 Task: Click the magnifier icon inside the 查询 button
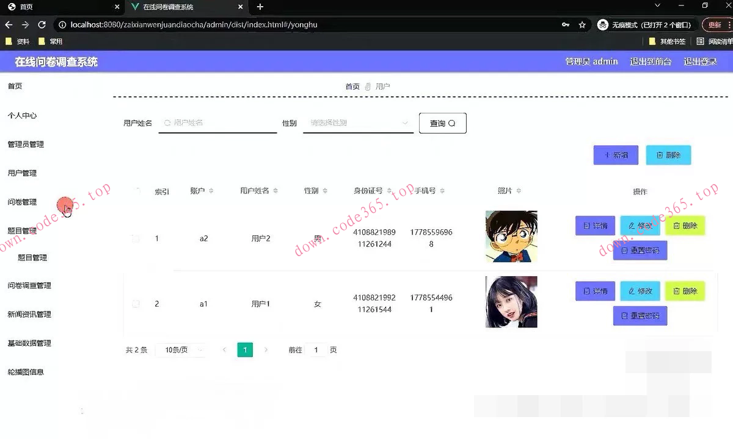click(453, 123)
